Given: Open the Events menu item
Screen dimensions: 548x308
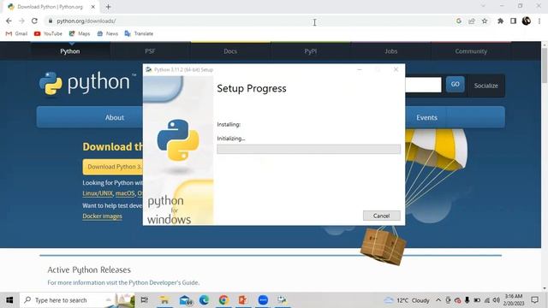Looking at the screenshot, I should (x=426, y=118).
